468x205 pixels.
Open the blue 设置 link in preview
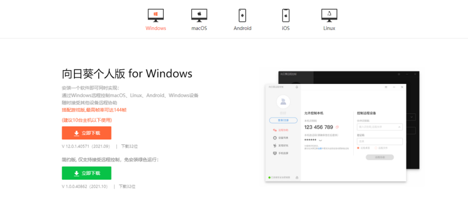tap(320, 148)
